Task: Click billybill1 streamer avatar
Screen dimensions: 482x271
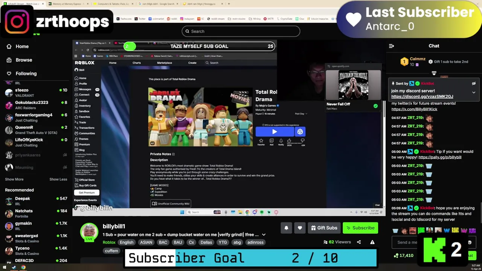Action: pyautogui.click(x=89, y=232)
